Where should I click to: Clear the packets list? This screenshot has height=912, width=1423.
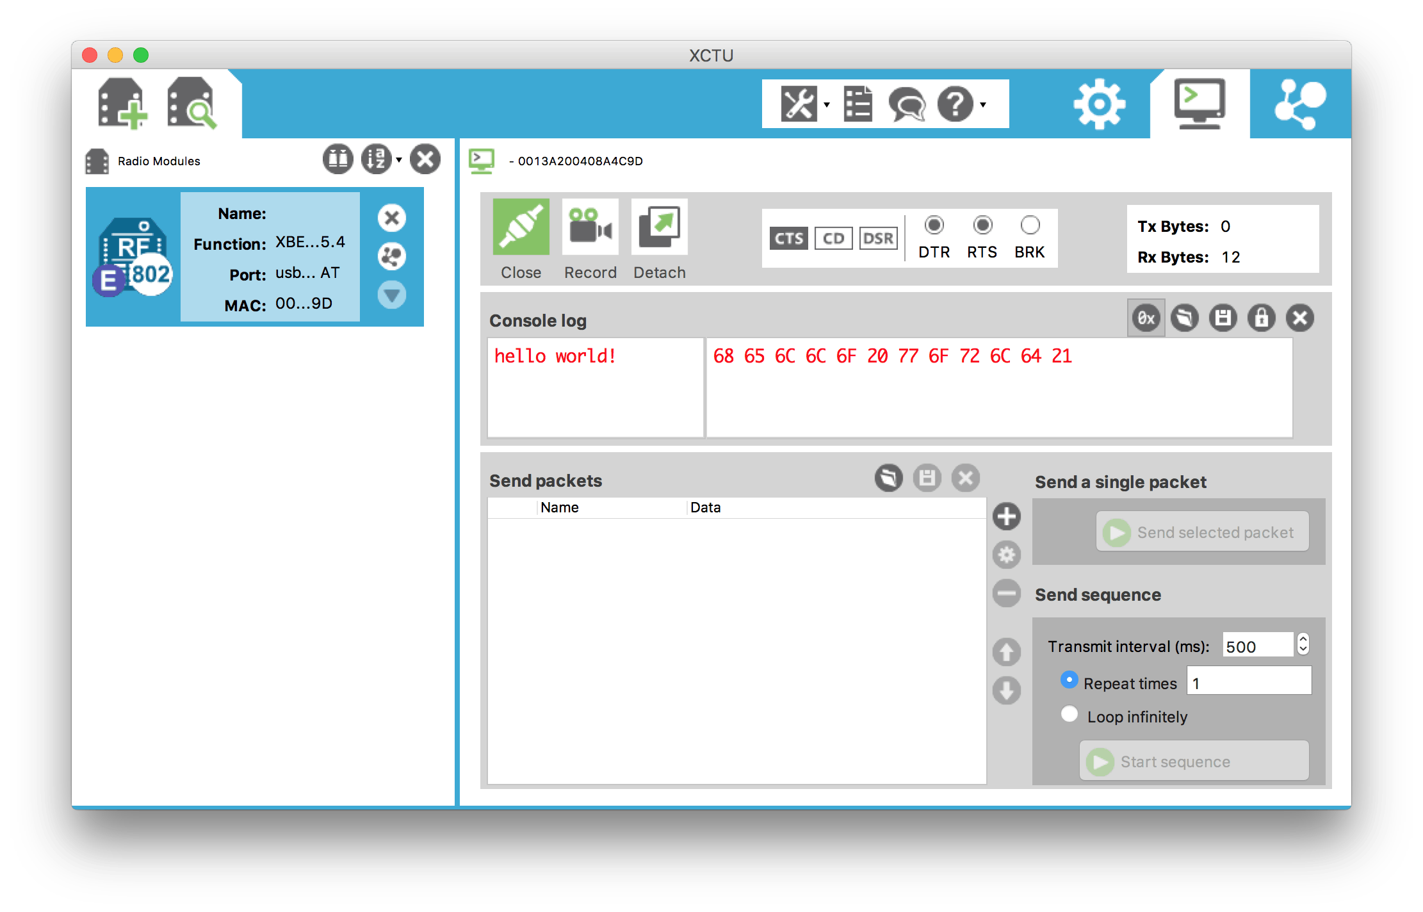point(966,478)
